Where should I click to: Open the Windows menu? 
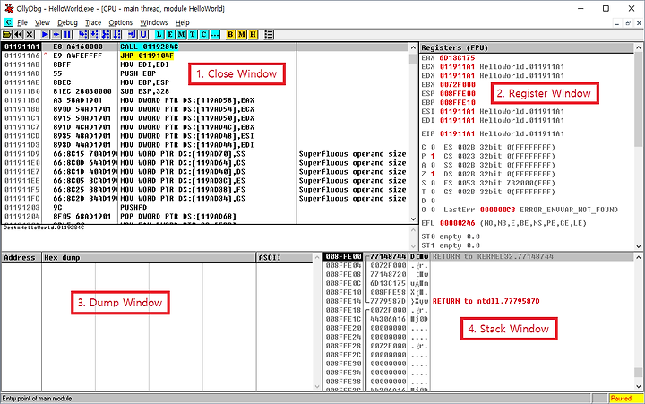(x=154, y=22)
